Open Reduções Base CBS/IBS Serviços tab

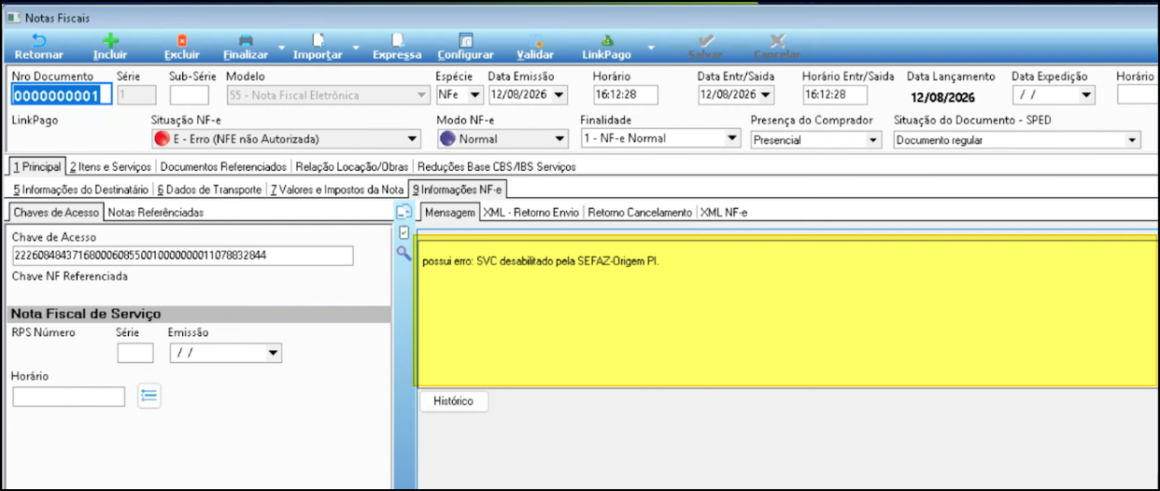click(497, 167)
